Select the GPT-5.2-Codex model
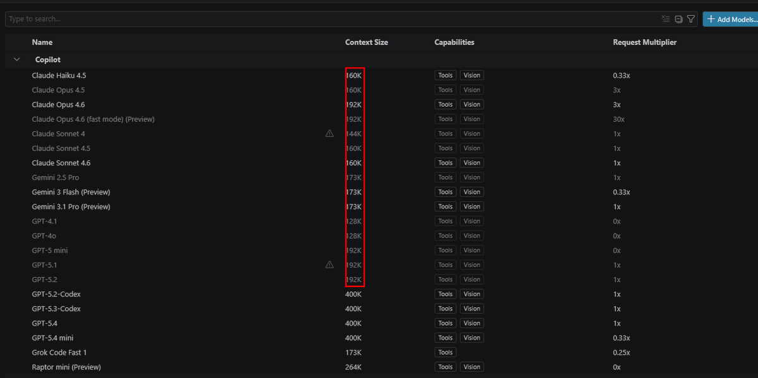 click(x=56, y=294)
